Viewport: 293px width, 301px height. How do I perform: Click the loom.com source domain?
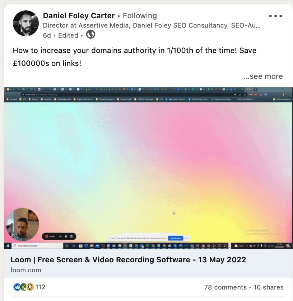tap(26, 270)
